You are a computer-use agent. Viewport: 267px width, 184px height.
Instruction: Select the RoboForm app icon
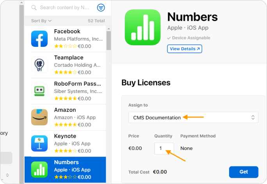(x=39, y=91)
